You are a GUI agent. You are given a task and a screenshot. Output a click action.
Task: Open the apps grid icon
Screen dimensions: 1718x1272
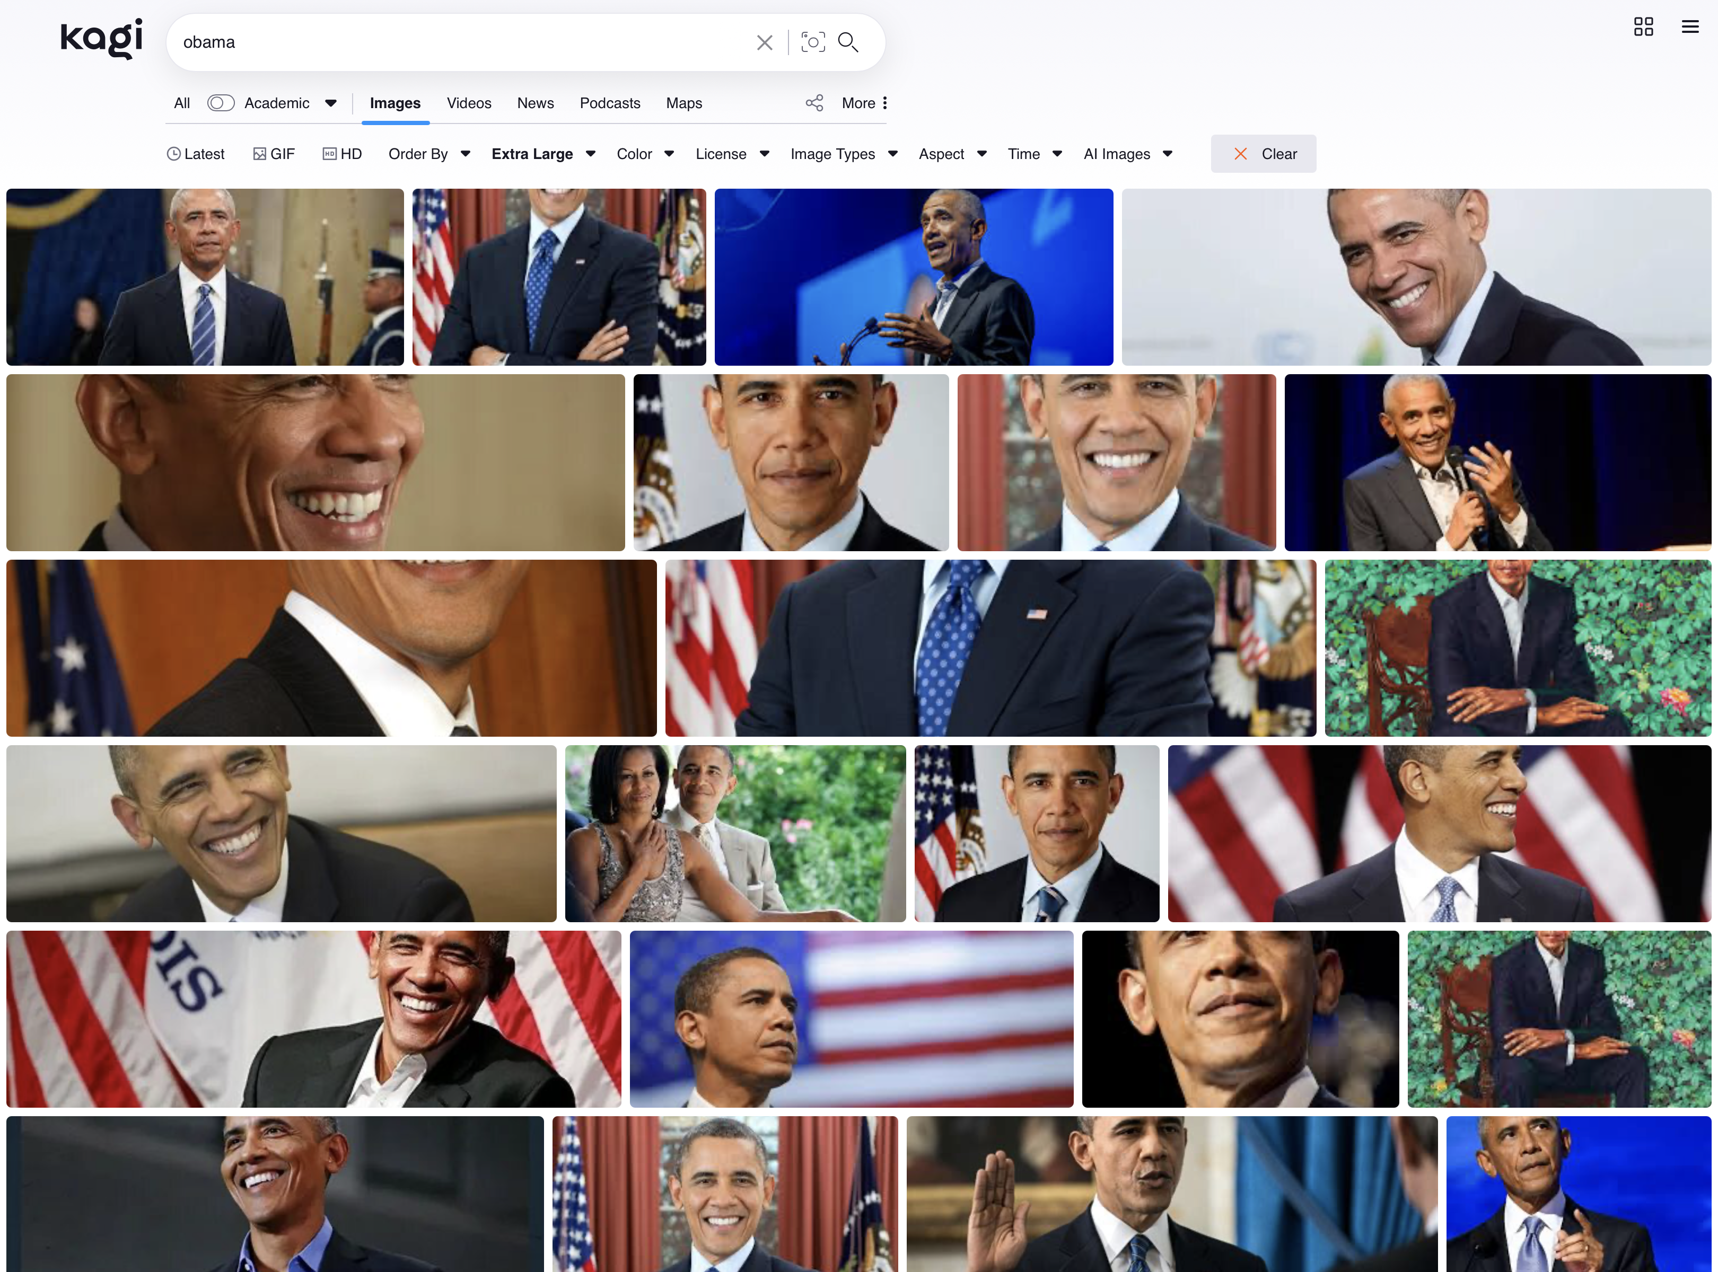pyautogui.click(x=1643, y=27)
